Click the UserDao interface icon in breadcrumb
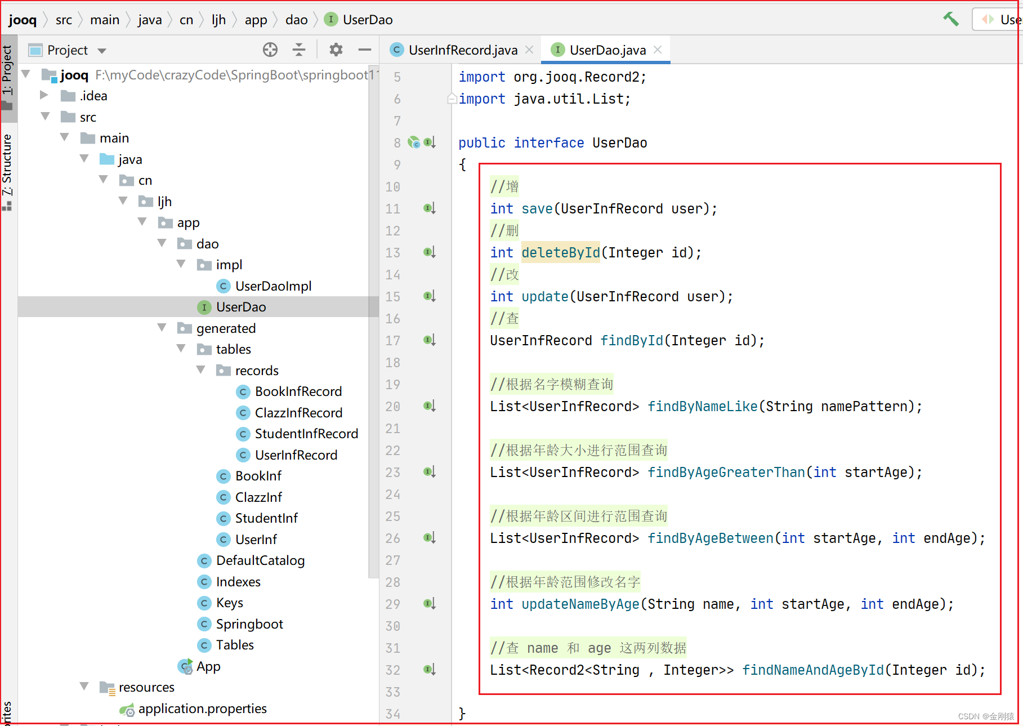 [x=330, y=19]
